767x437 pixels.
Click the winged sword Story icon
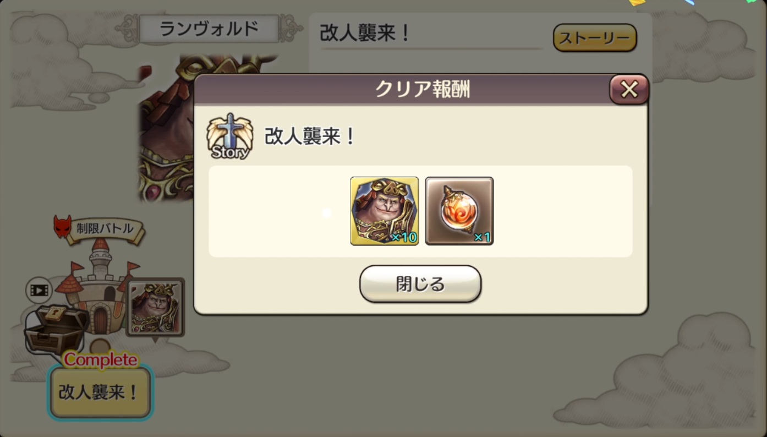(230, 136)
